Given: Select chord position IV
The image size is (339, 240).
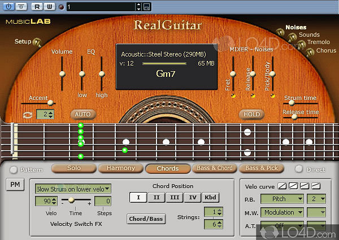Looking at the screenshot, I should pyautogui.click(x=193, y=197).
